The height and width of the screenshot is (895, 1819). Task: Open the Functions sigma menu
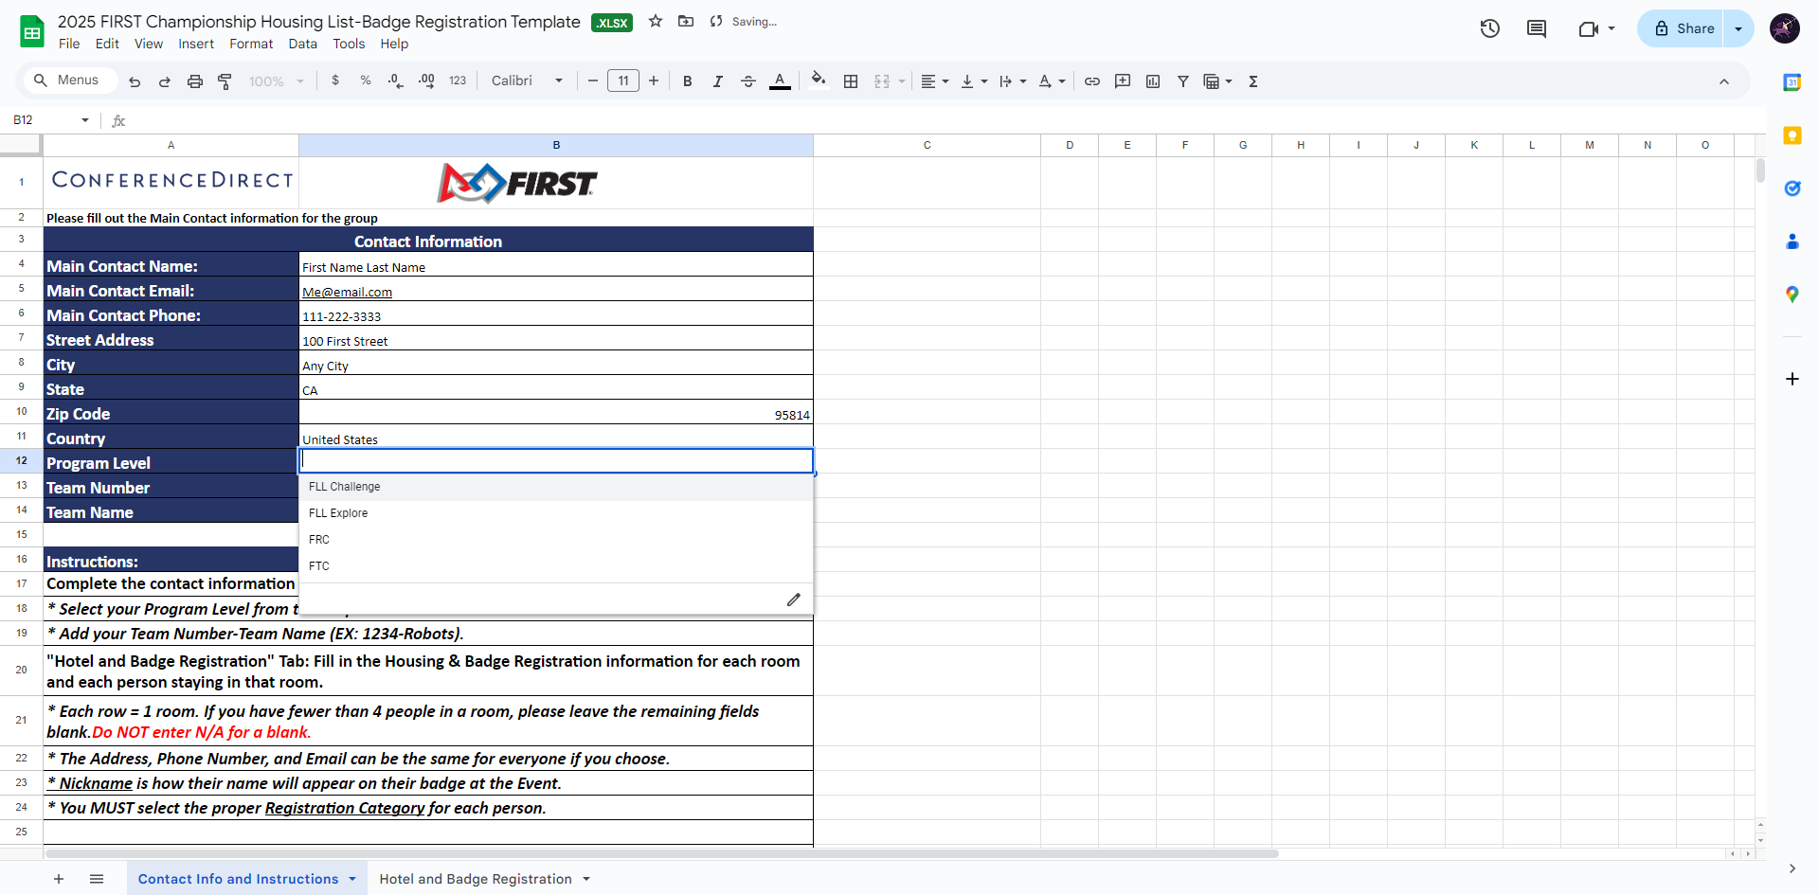click(1253, 81)
